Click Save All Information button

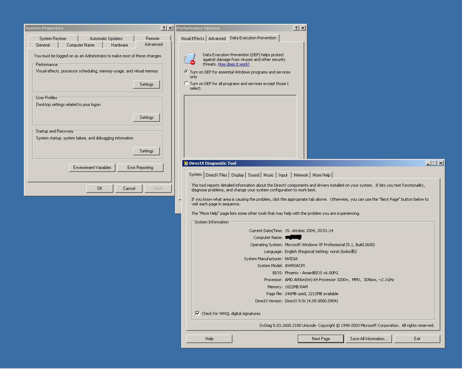pyautogui.click(x=369, y=339)
